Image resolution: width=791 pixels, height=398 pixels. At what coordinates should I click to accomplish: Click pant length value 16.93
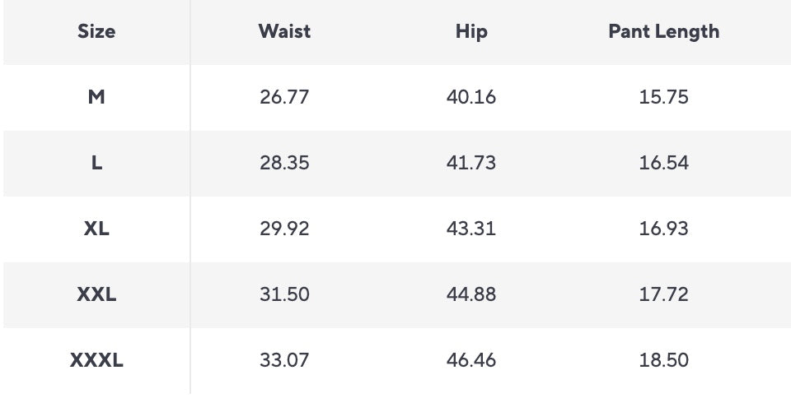pyautogui.click(x=663, y=229)
